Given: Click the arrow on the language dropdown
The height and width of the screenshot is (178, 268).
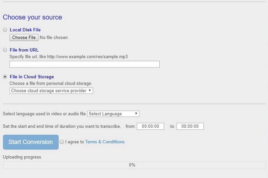Looking at the screenshot, I should point(136,114).
